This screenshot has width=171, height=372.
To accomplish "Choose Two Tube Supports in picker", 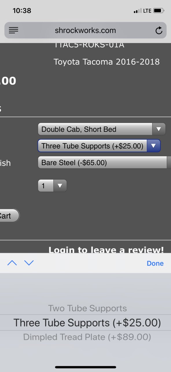I will pyautogui.click(x=87, y=308).
